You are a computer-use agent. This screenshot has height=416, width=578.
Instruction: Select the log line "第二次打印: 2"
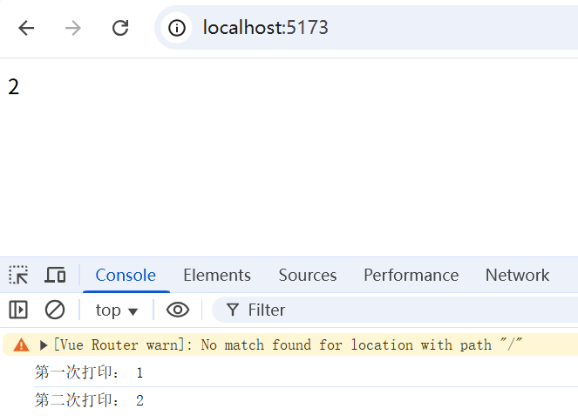(89, 400)
